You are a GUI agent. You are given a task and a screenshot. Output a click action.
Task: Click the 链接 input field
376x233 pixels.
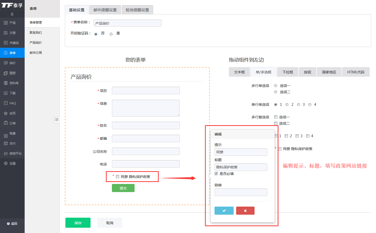(241, 193)
